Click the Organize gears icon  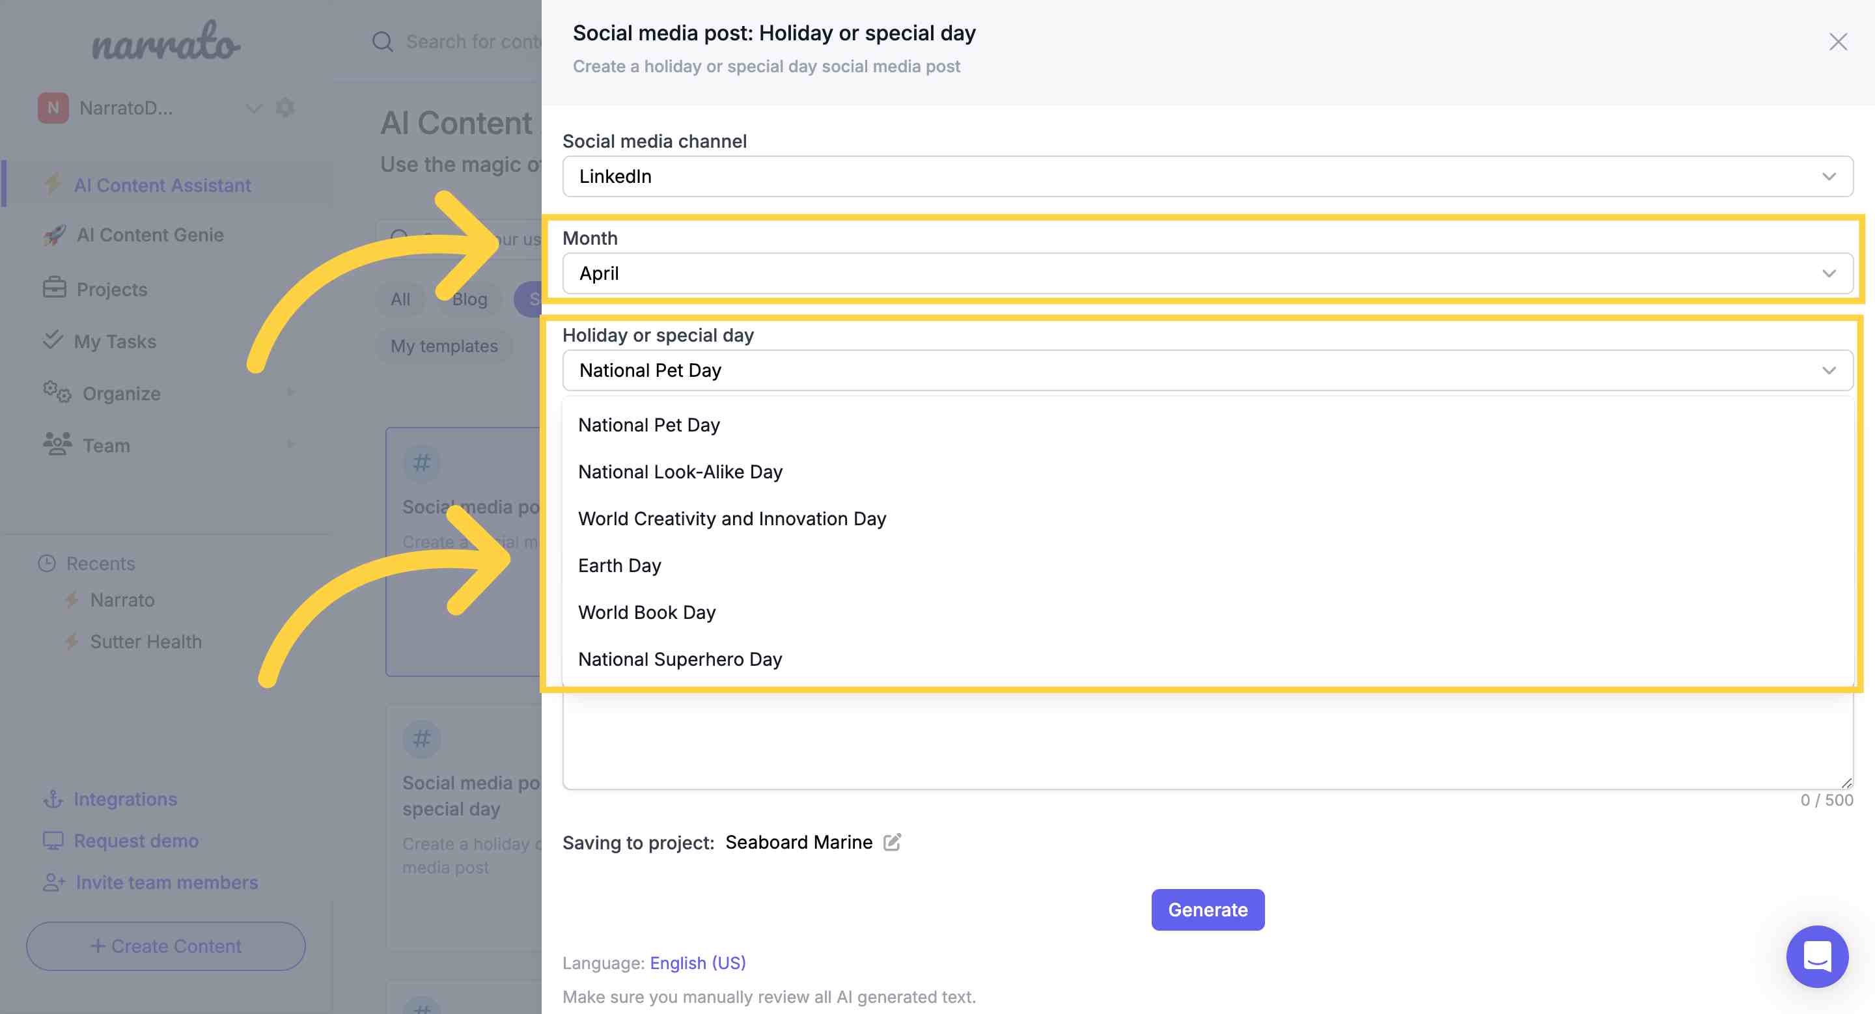(x=57, y=392)
